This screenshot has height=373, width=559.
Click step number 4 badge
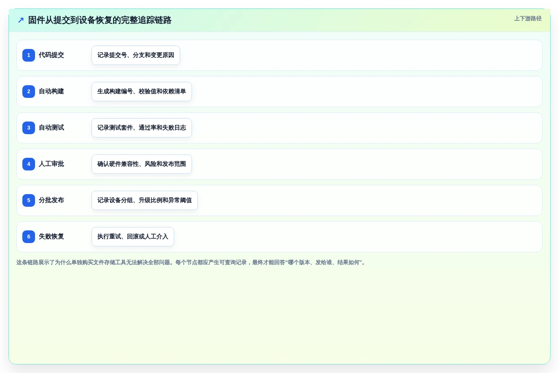[29, 164]
